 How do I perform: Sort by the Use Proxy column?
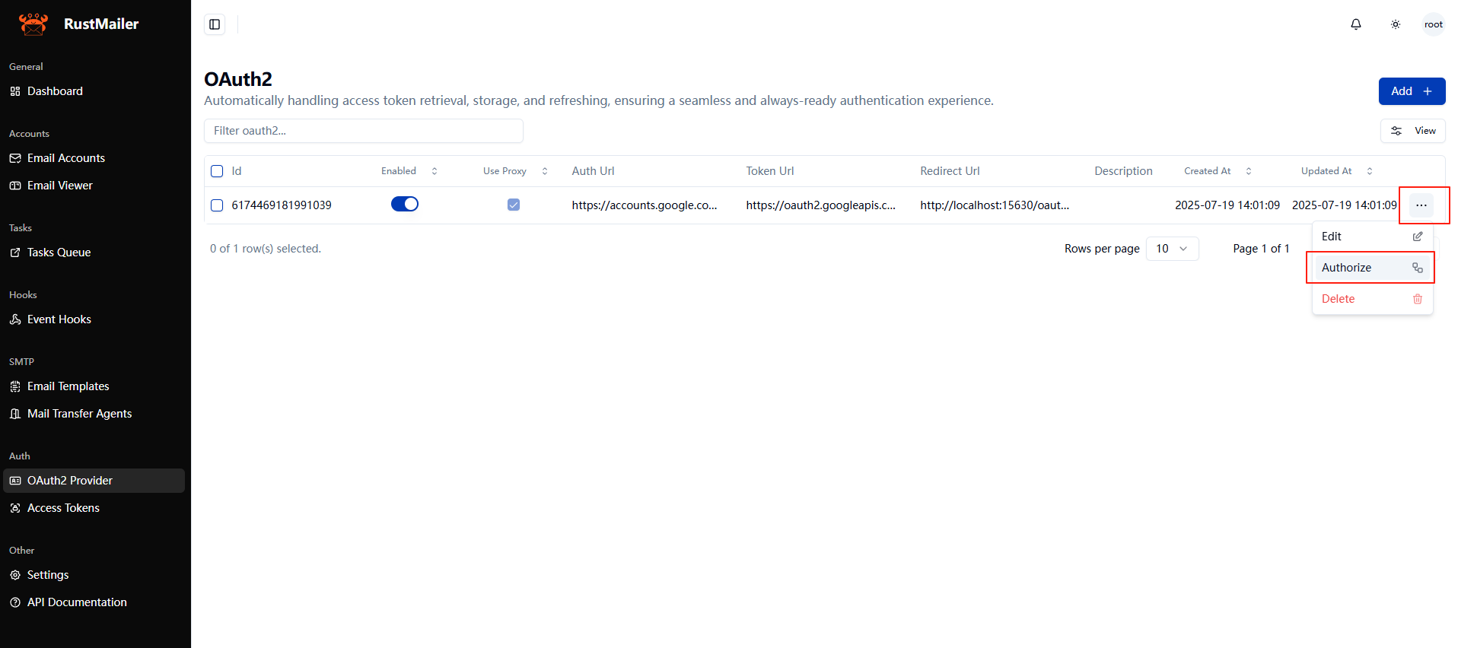[515, 171]
